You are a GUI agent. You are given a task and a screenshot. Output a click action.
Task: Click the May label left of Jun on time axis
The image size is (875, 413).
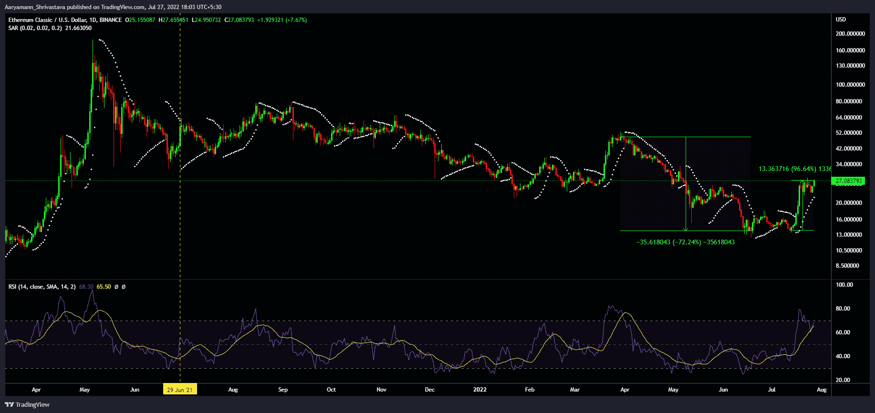84,390
